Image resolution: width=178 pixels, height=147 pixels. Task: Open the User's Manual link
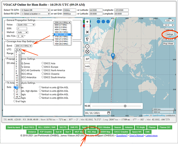pyautogui.click(x=137, y=136)
